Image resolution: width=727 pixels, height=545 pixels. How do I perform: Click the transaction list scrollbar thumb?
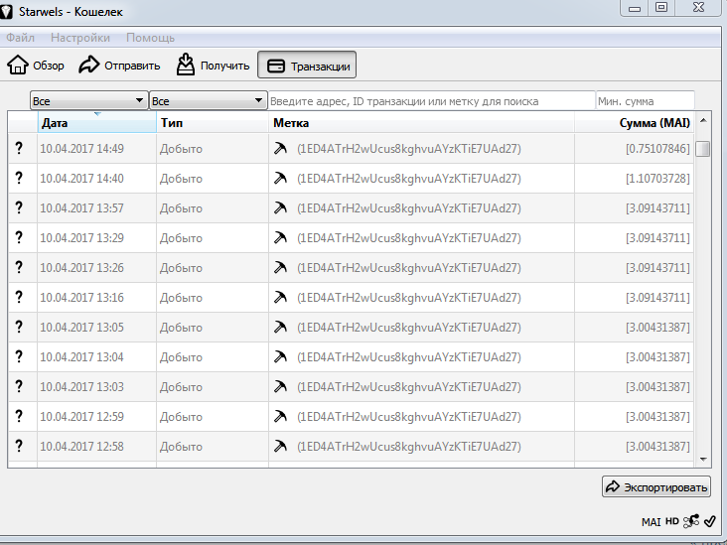click(x=703, y=149)
